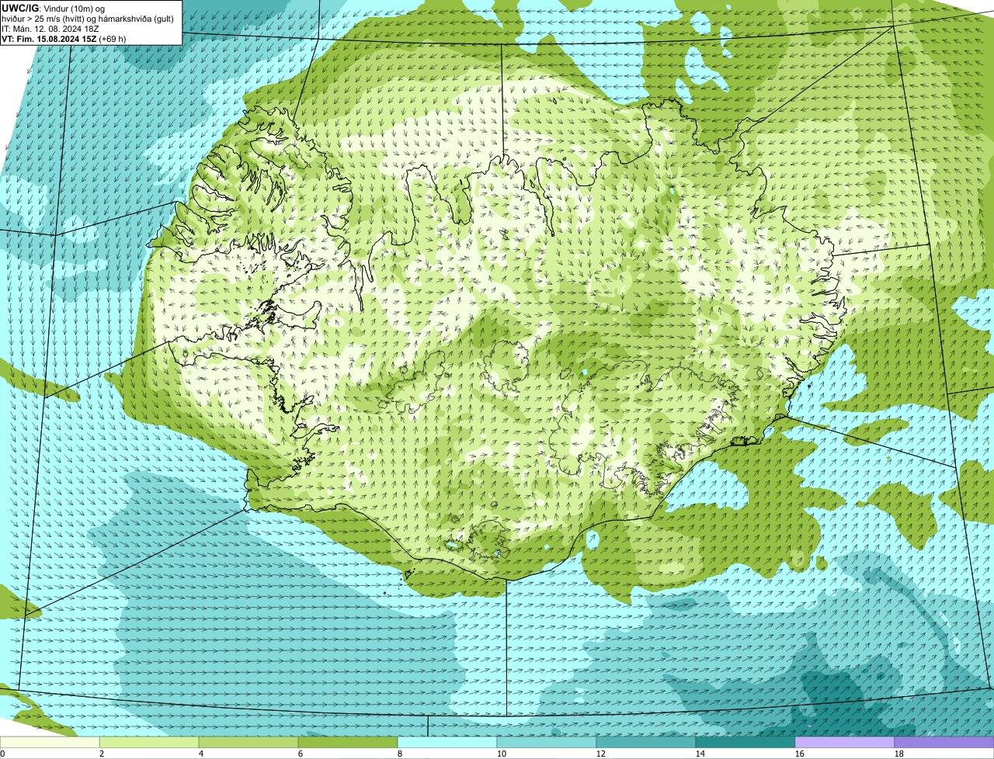994x759 pixels.
Task: Click the legend scale label "10"
Action: (502, 754)
